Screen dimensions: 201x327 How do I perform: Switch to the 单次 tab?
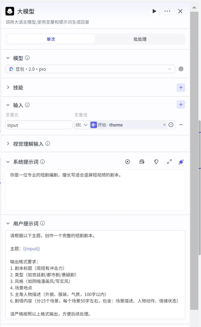51,39
